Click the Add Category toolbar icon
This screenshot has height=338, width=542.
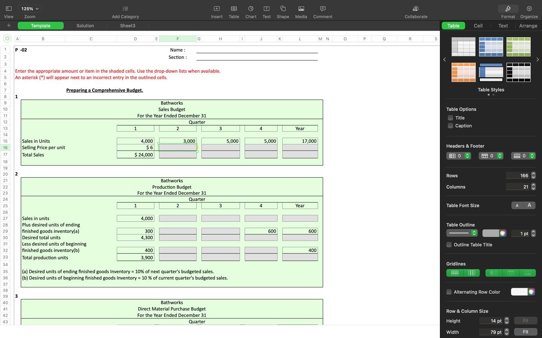tap(125, 9)
